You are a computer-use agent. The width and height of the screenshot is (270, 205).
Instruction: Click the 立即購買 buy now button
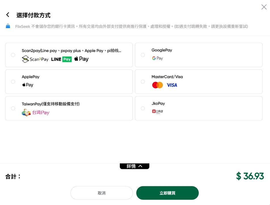click(168, 193)
